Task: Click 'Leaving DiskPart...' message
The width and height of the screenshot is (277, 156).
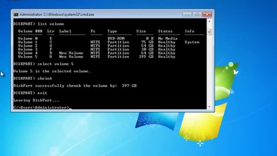Action: point(36,100)
